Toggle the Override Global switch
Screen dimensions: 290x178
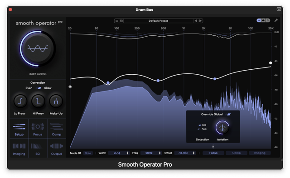(228, 115)
